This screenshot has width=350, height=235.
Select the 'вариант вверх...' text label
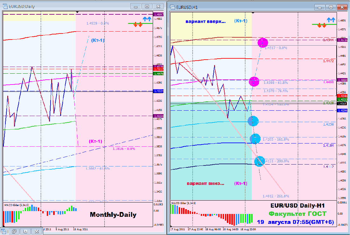pos(206,22)
